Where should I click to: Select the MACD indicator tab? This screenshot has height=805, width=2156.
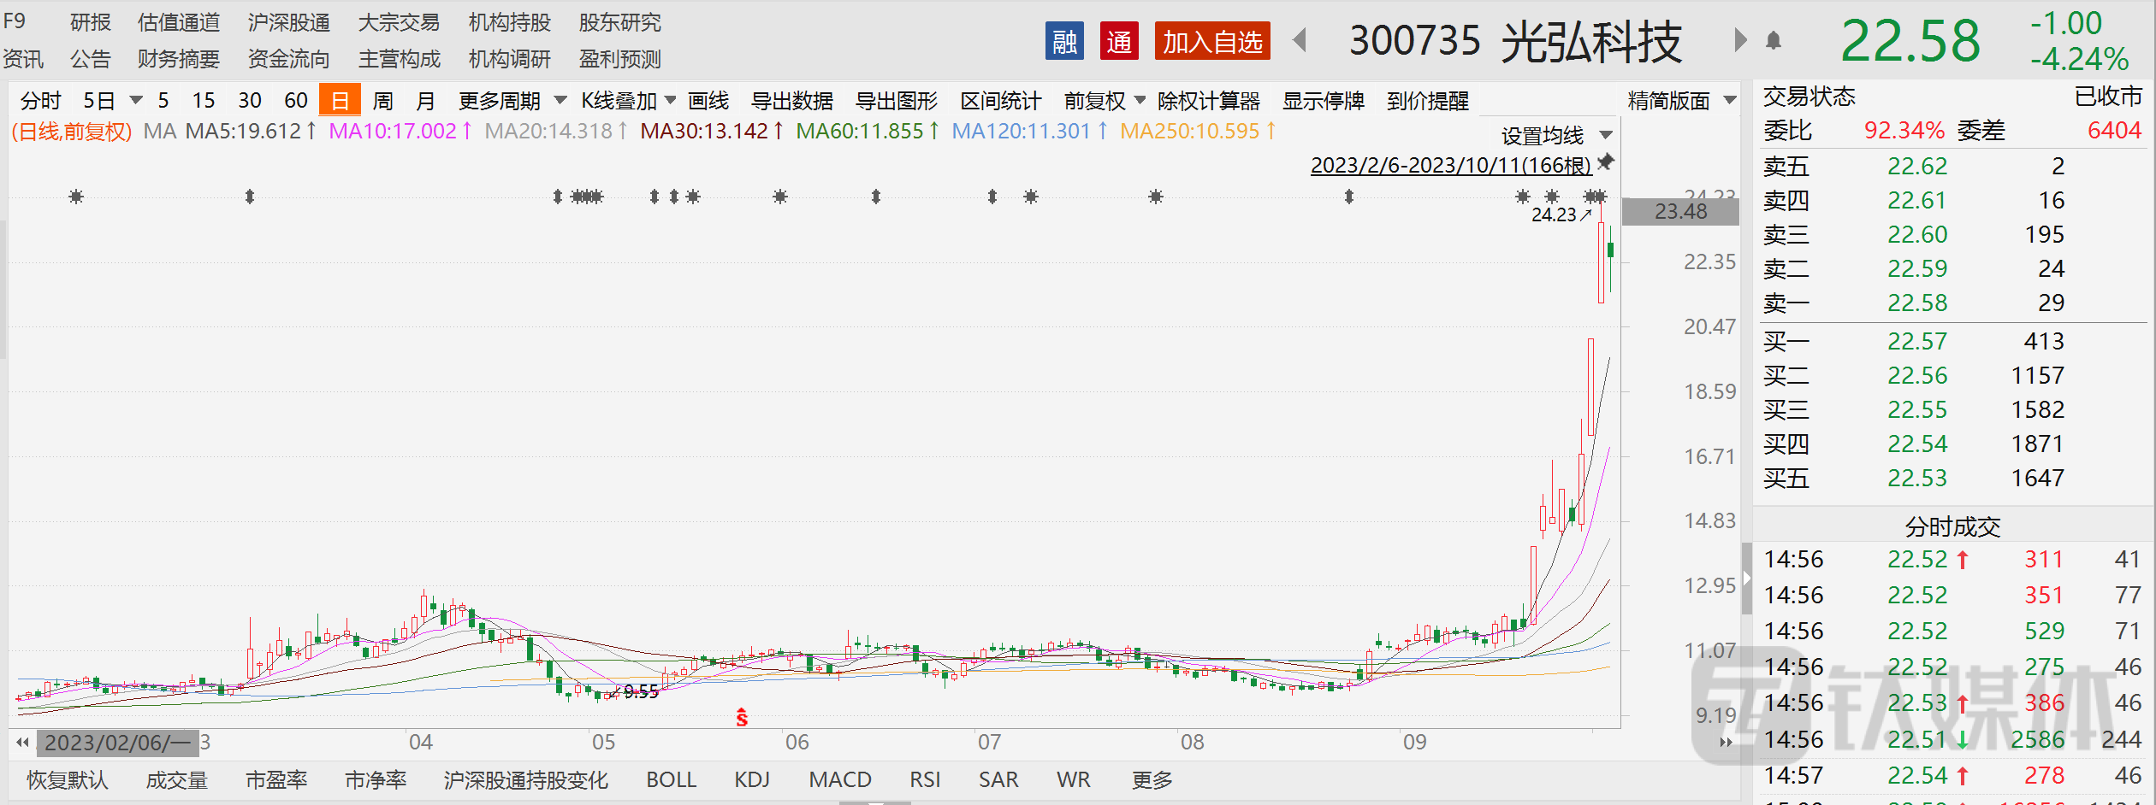tap(839, 779)
